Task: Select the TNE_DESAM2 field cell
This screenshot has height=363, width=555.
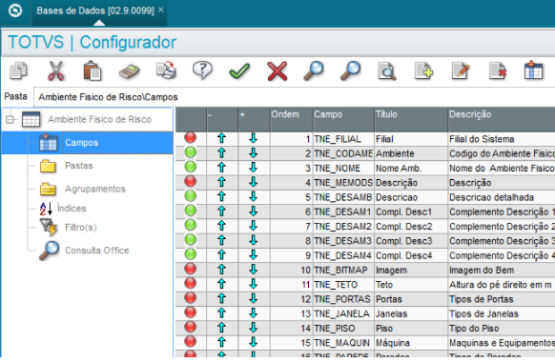Action: tap(343, 226)
